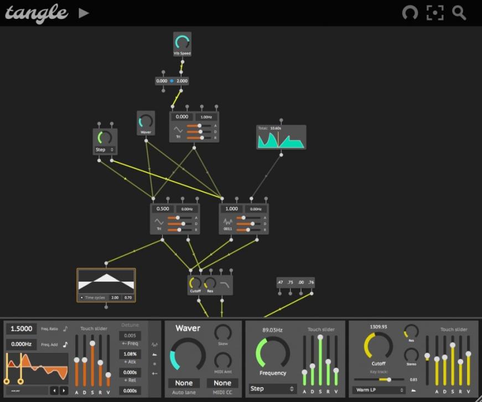Click the Freq. Ratio note icon
This screenshot has width=482, height=402.
(x=65, y=329)
